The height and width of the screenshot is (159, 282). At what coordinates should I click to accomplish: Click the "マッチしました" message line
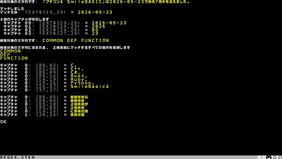(12, 9)
